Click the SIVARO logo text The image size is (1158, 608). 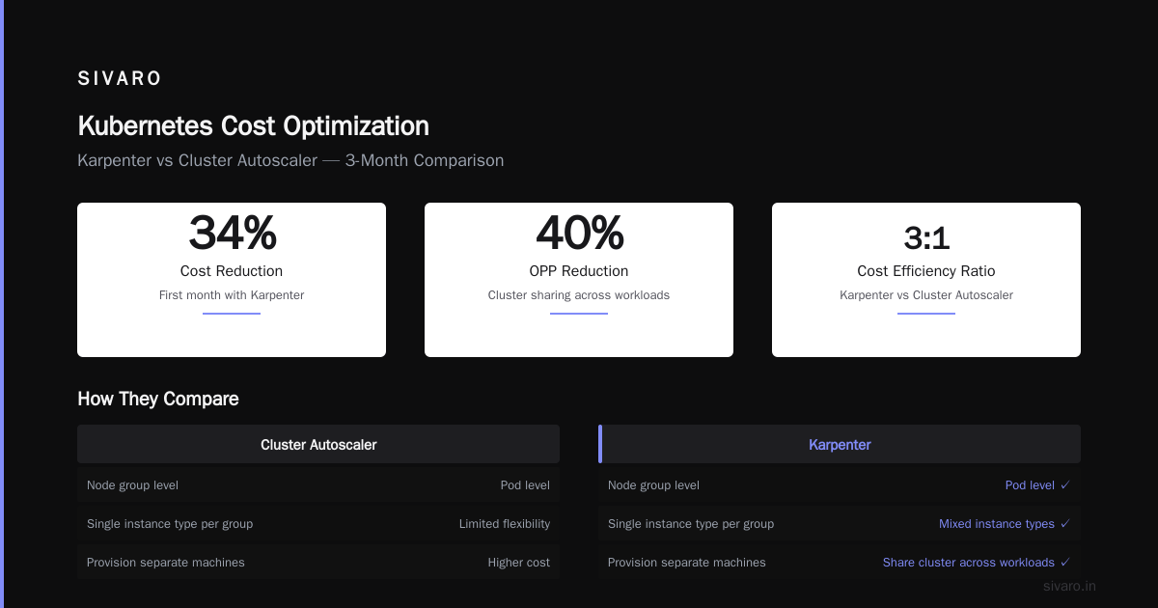pos(120,79)
